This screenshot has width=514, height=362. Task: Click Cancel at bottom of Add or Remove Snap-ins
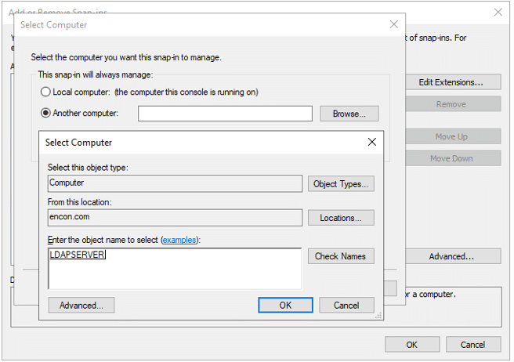pos(472,344)
